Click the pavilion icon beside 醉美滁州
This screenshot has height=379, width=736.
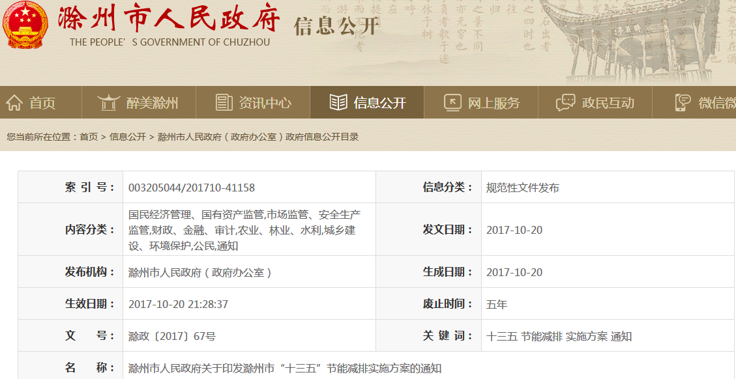[x=108, y=102]
